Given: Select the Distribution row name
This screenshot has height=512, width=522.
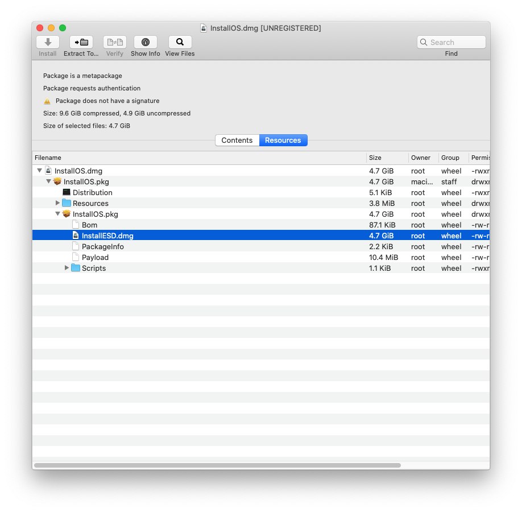Looking at the screenshot, I should point(93,192).
